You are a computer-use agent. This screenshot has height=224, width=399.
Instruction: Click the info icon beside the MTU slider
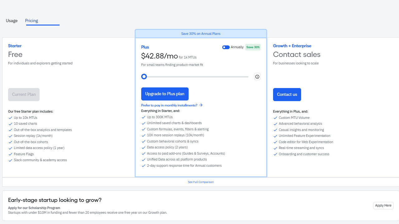(257, 77)
